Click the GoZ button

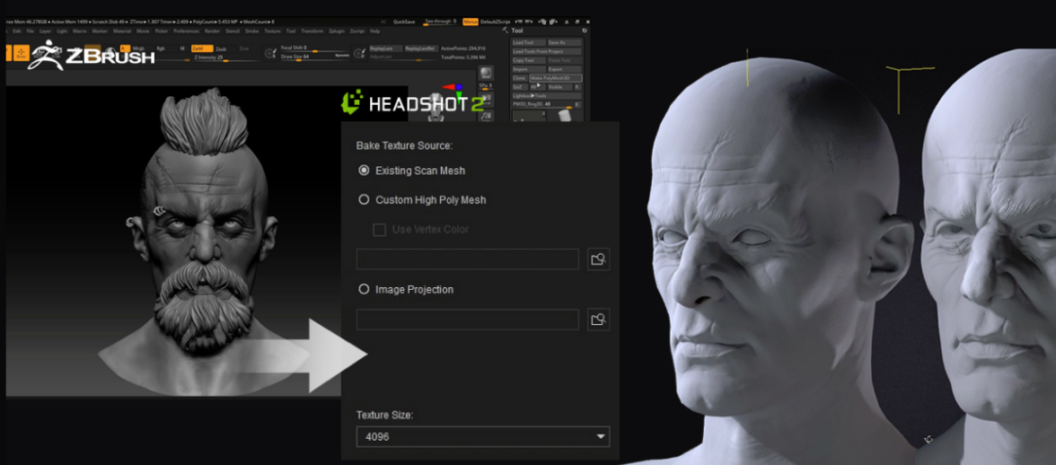pyautogui.click(x=520, y=87)
